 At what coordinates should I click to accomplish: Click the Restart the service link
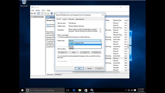click(49, 26)
